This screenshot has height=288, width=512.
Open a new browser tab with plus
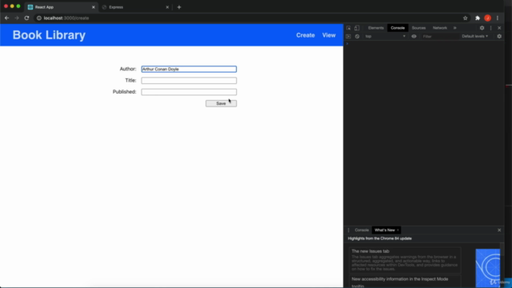point(179,7)
